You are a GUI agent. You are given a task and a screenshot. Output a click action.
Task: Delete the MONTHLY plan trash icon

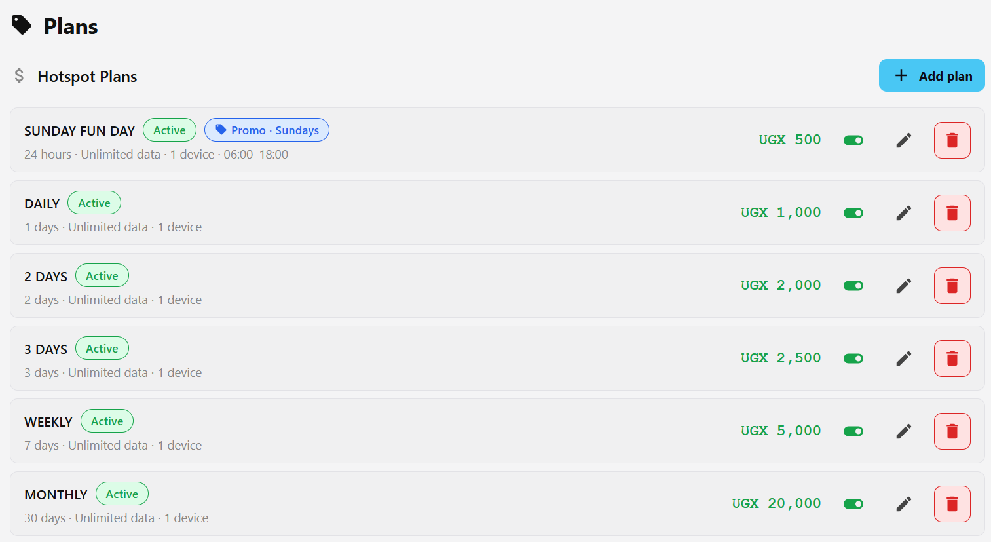click(952, 504)
